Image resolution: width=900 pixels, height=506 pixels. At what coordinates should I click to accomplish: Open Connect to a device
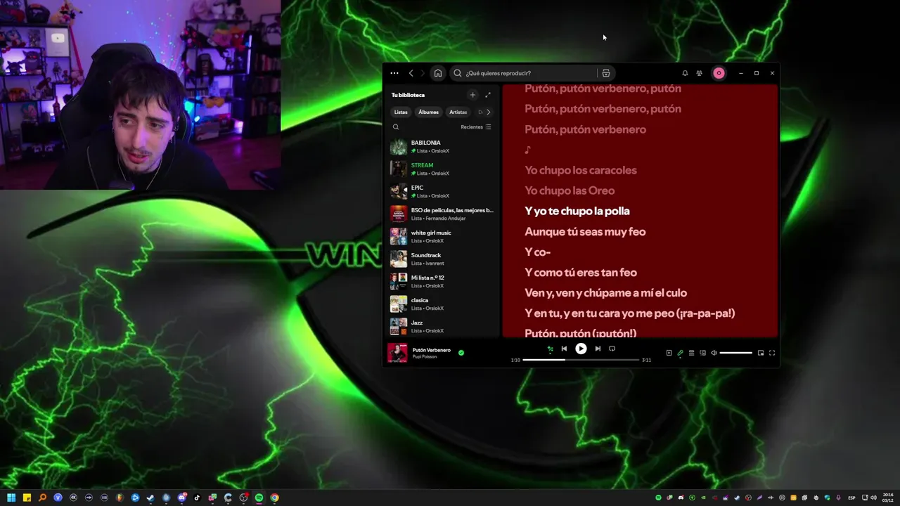(x=702, y=353)
